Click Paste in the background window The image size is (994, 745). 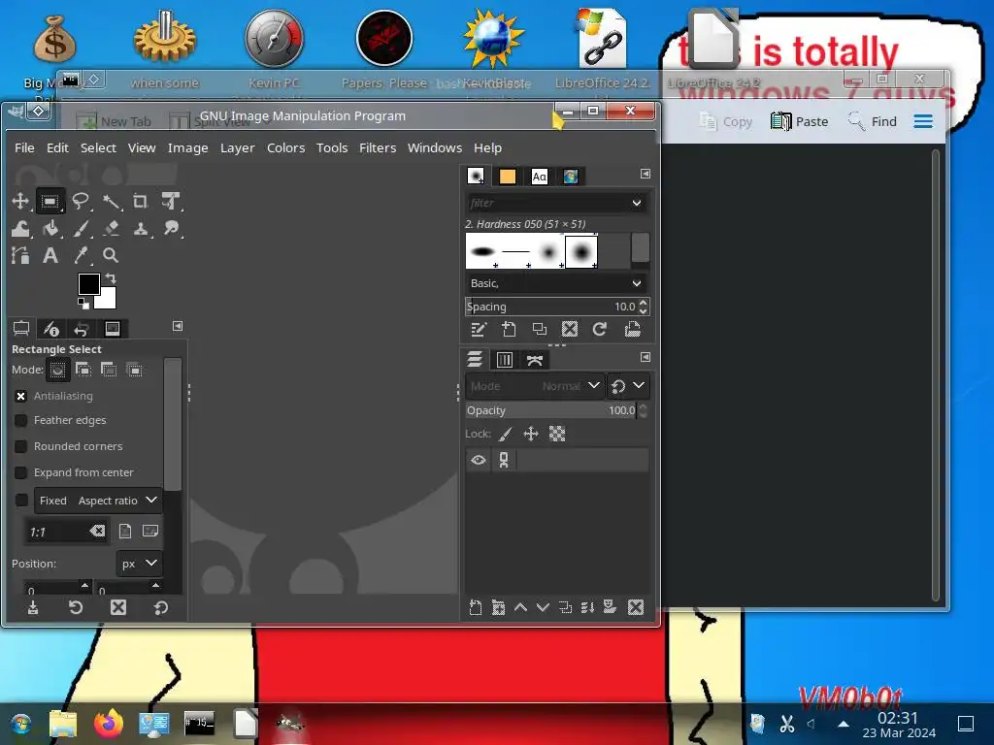800,121
